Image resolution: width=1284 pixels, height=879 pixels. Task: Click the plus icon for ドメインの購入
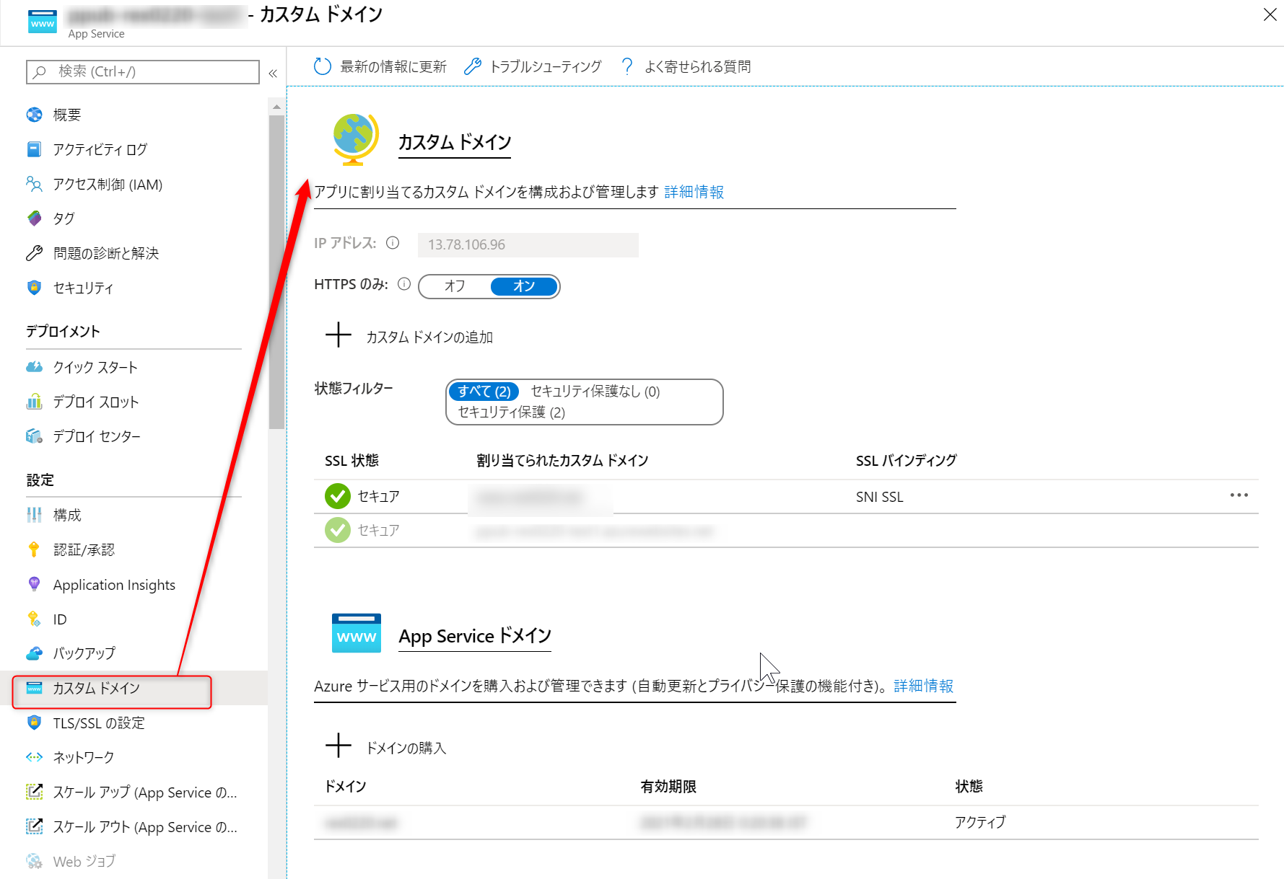[x=338, y=746]
